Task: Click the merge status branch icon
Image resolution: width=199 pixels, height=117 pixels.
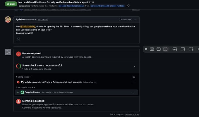Action: coord(8,52)
